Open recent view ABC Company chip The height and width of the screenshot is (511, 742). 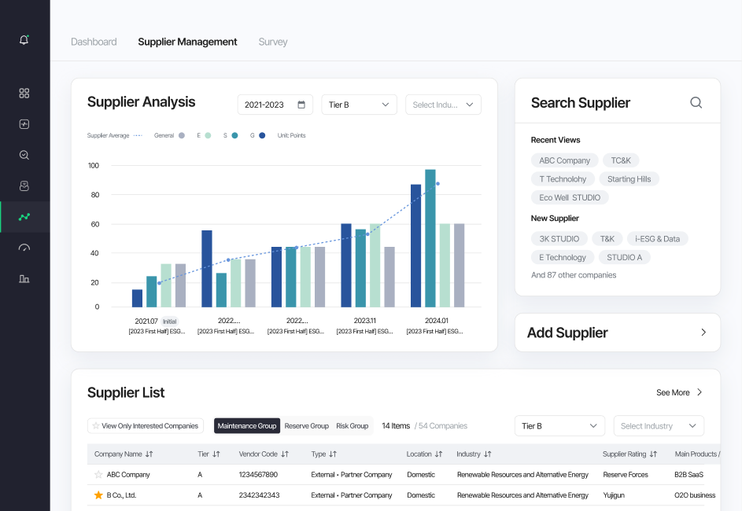click(564, 160)
